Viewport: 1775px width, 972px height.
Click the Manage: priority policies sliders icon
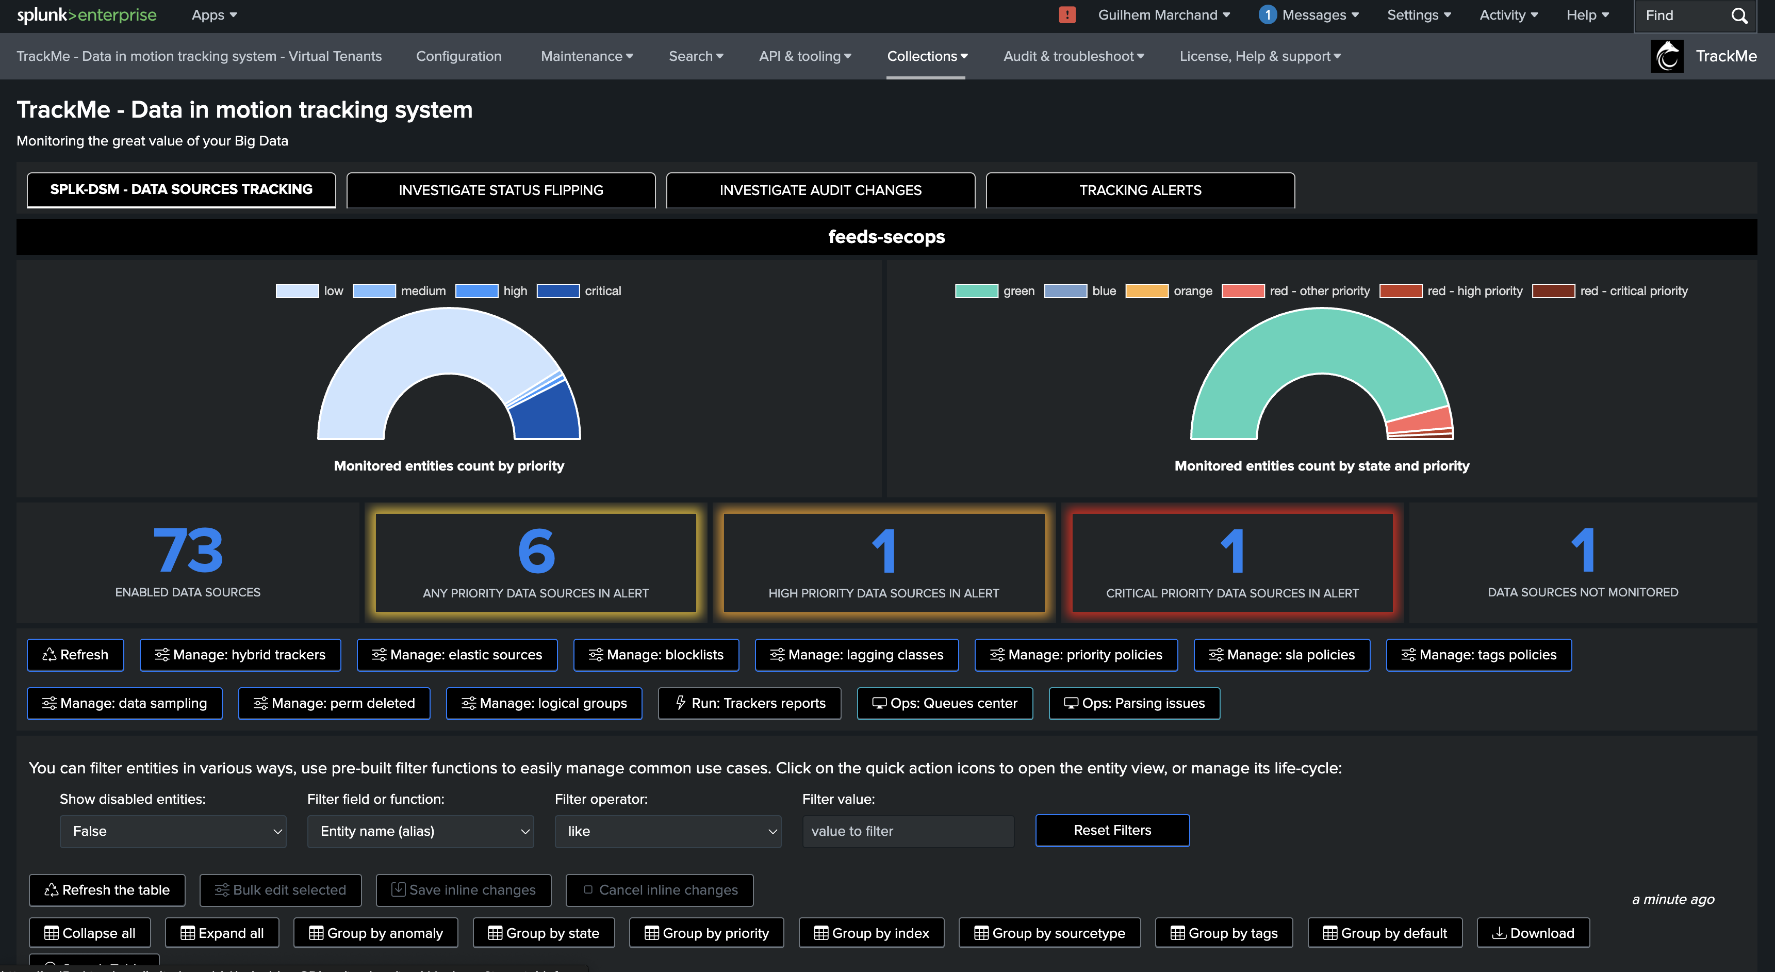click(x=997, y=654)
